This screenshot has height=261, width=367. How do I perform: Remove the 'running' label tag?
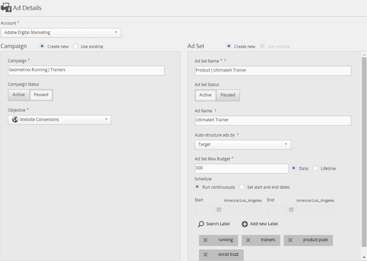pyautogui.click(x=205, y=240)
